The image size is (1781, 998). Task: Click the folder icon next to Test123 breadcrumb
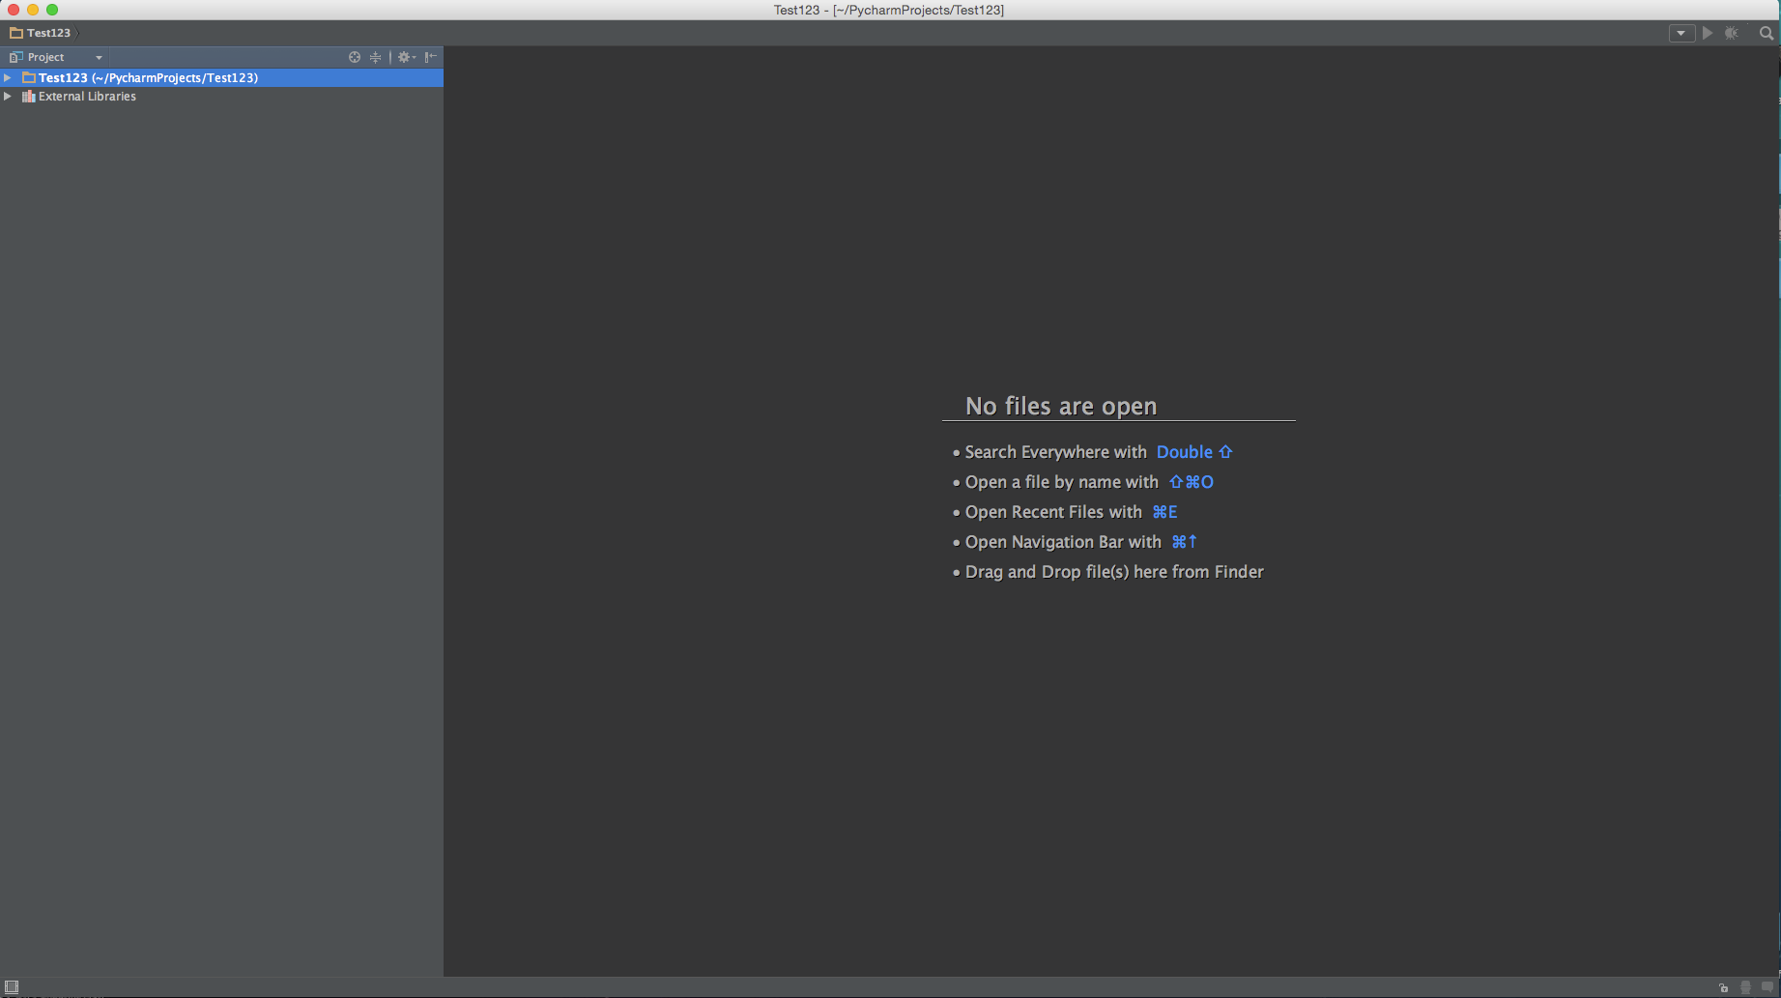15,32
